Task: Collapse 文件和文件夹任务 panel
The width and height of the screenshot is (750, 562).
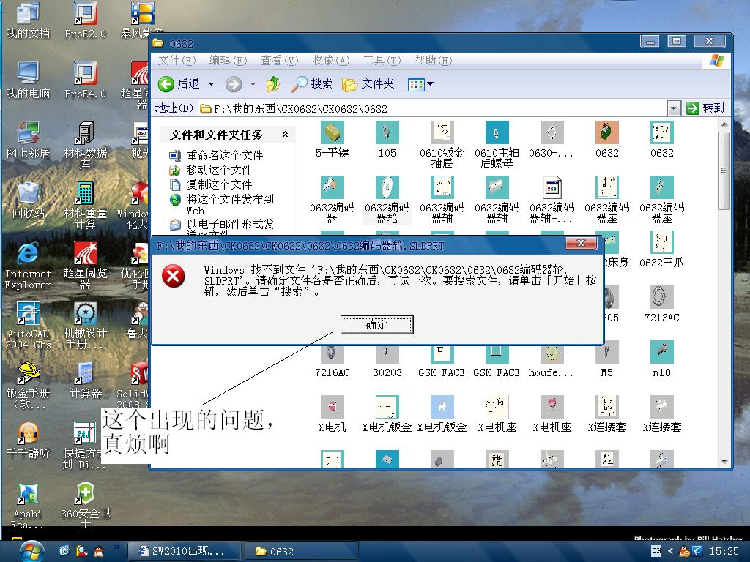Action: pos(285,135)
